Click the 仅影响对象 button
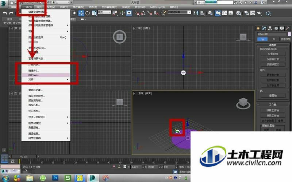Image resolution: width=292 pixels, height=182 pixels. tap(273, 59)
